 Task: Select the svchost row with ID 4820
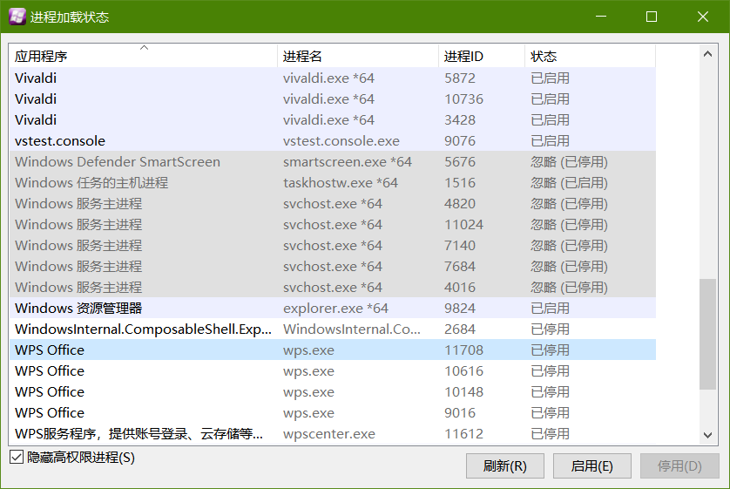coord(333,204)
